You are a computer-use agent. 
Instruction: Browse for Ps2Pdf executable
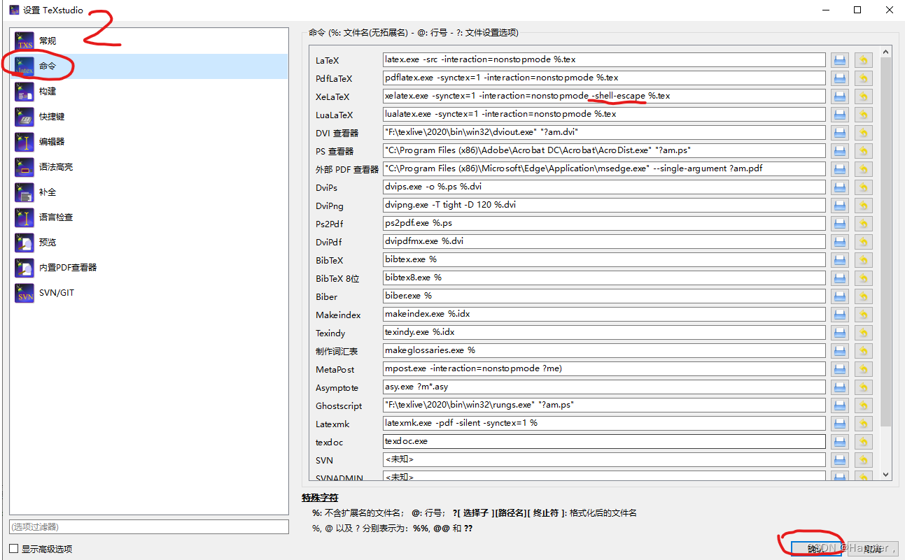tap(840, 224)
